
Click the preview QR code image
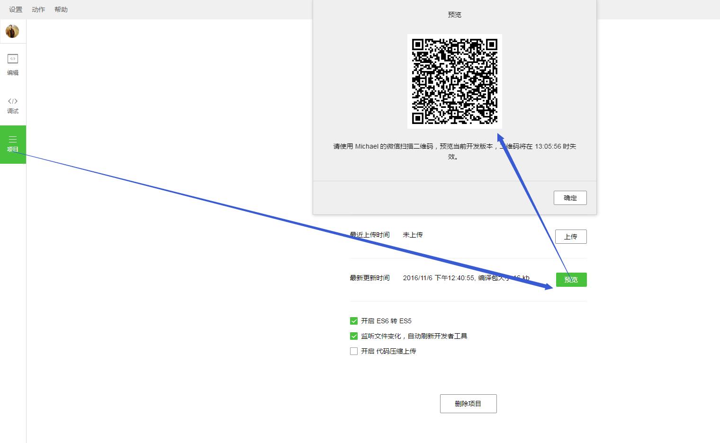pos(455,81)
